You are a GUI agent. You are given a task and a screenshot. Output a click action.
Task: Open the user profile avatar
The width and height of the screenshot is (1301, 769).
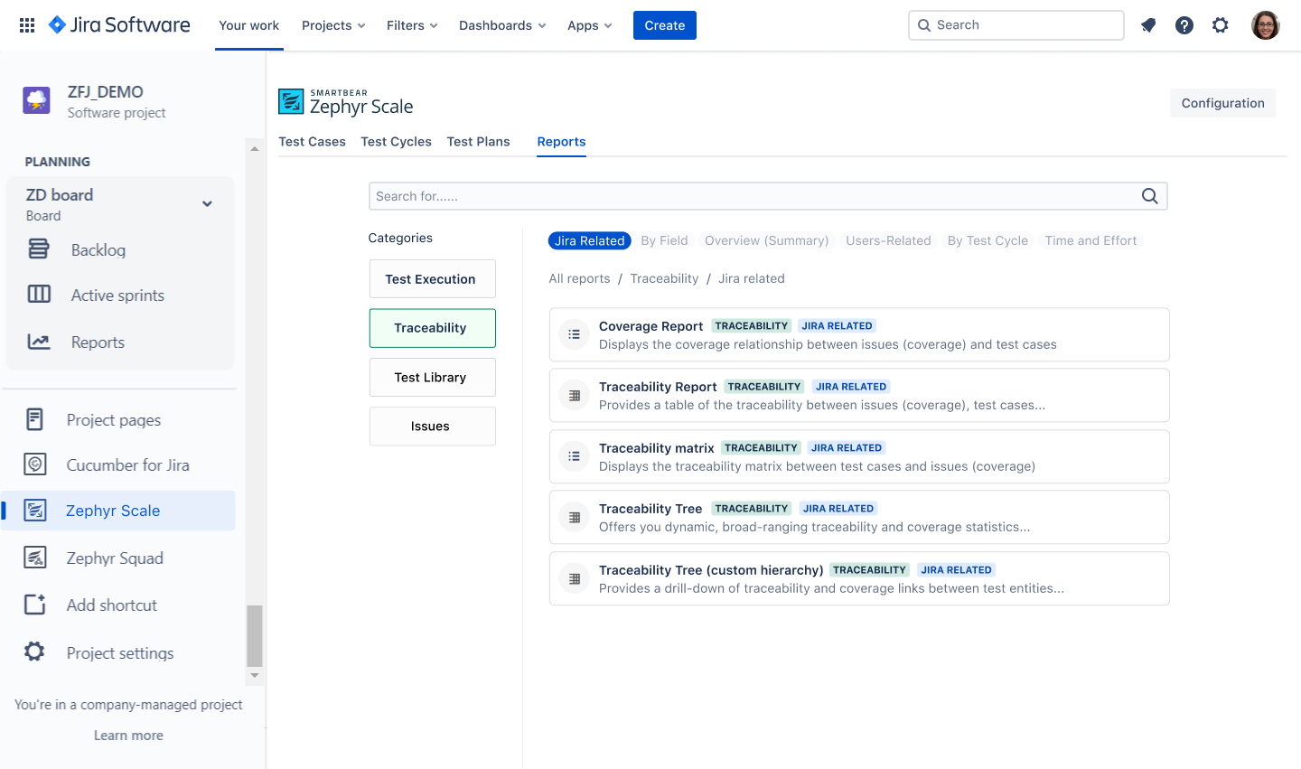point(1266,25)
